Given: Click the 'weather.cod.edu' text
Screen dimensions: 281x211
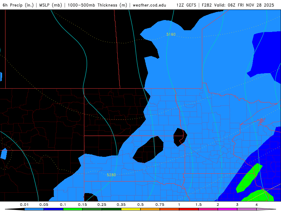Looking at the screenshot, I should [149, 5].
